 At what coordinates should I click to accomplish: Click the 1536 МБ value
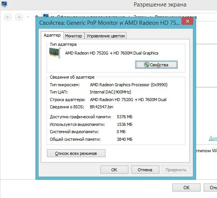point(125,124)
